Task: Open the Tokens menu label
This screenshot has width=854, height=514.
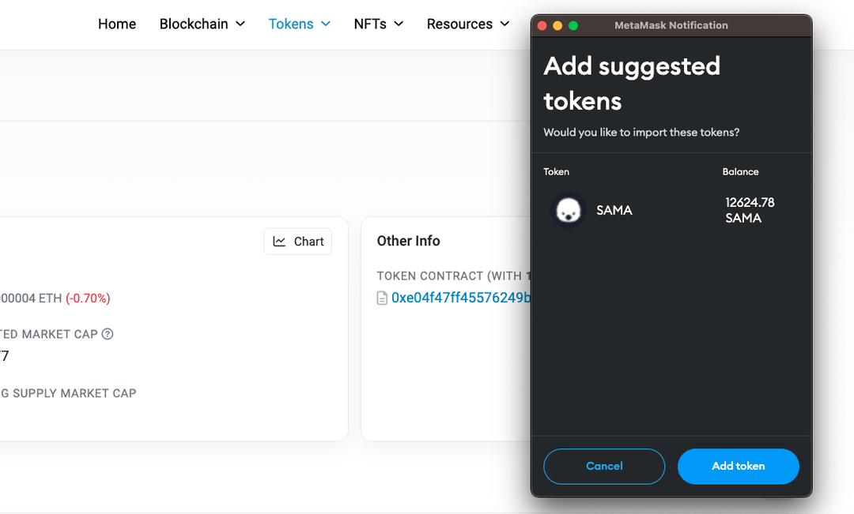Action: tap(291, 24)
